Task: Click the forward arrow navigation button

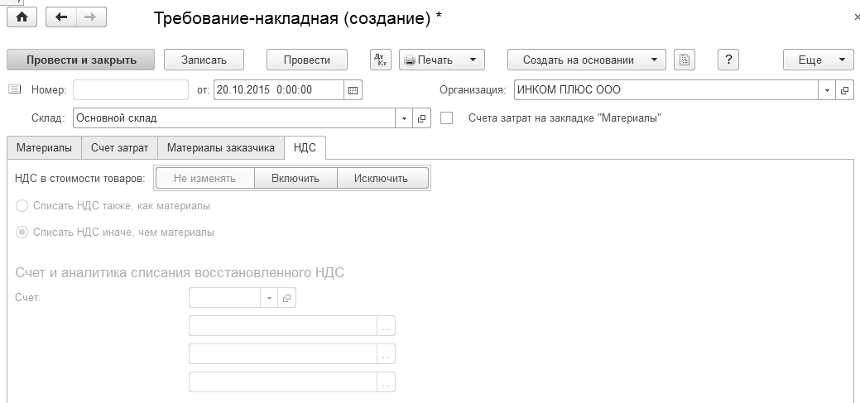Action: coord(90,17)
